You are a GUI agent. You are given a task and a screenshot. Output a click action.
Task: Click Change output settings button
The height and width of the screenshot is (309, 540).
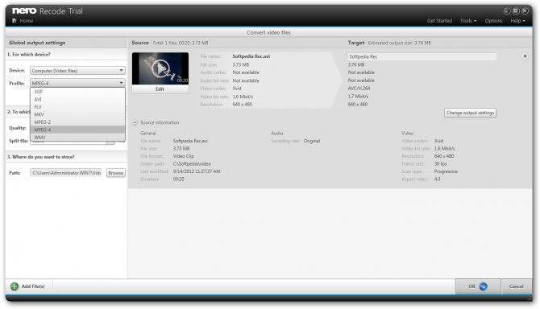click(470, 113)
